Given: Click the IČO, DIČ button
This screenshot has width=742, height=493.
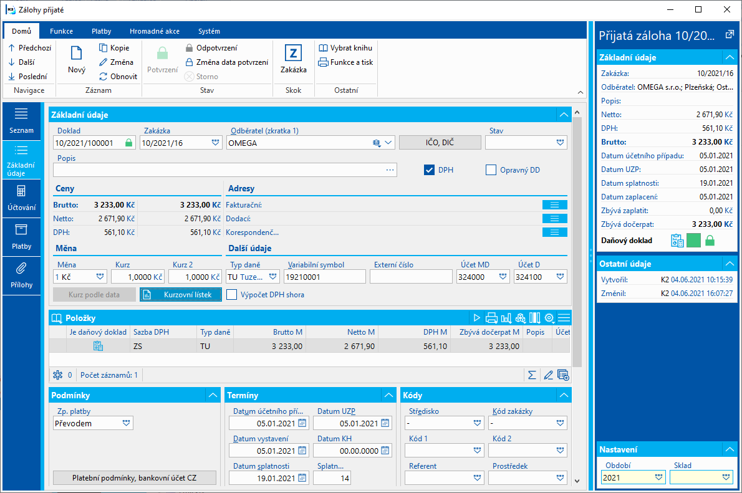Looking at the screenshot, I should click(x=440, y=142).
